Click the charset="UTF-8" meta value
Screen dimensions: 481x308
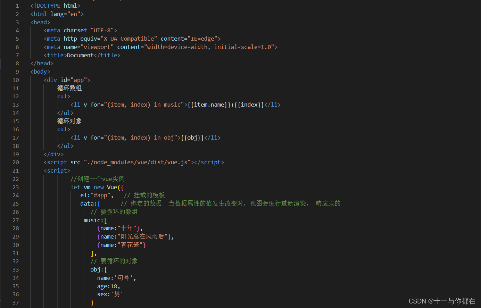tap(89, 30)
